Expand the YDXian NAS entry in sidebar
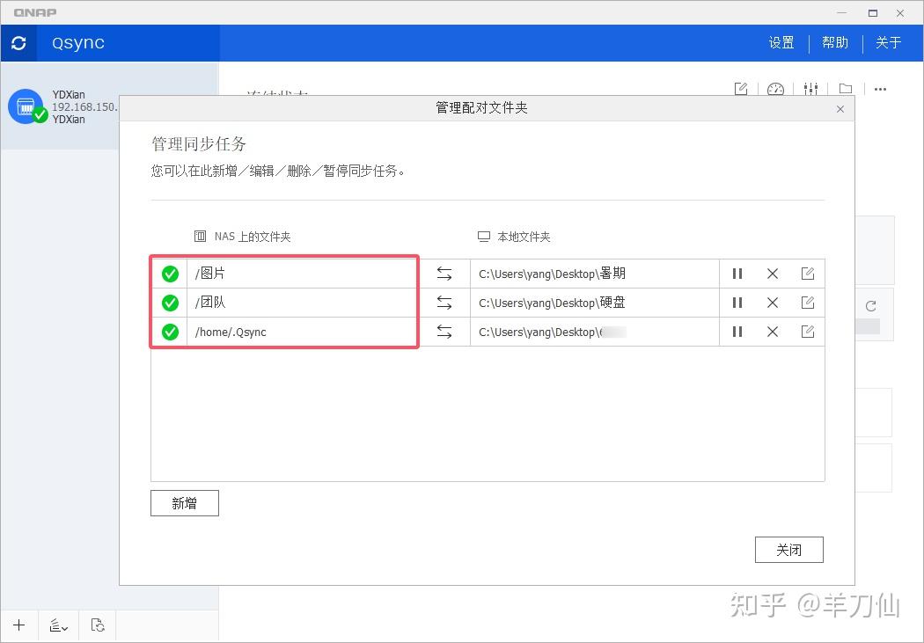This screenshot has width=924, height=643. click(x=62, y=106)
